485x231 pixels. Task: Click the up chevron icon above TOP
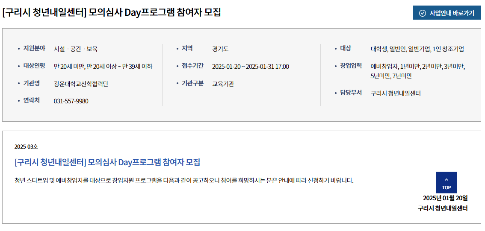(447, 179)
